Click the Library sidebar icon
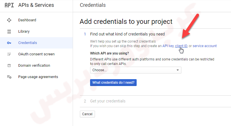 coord(9,31)
